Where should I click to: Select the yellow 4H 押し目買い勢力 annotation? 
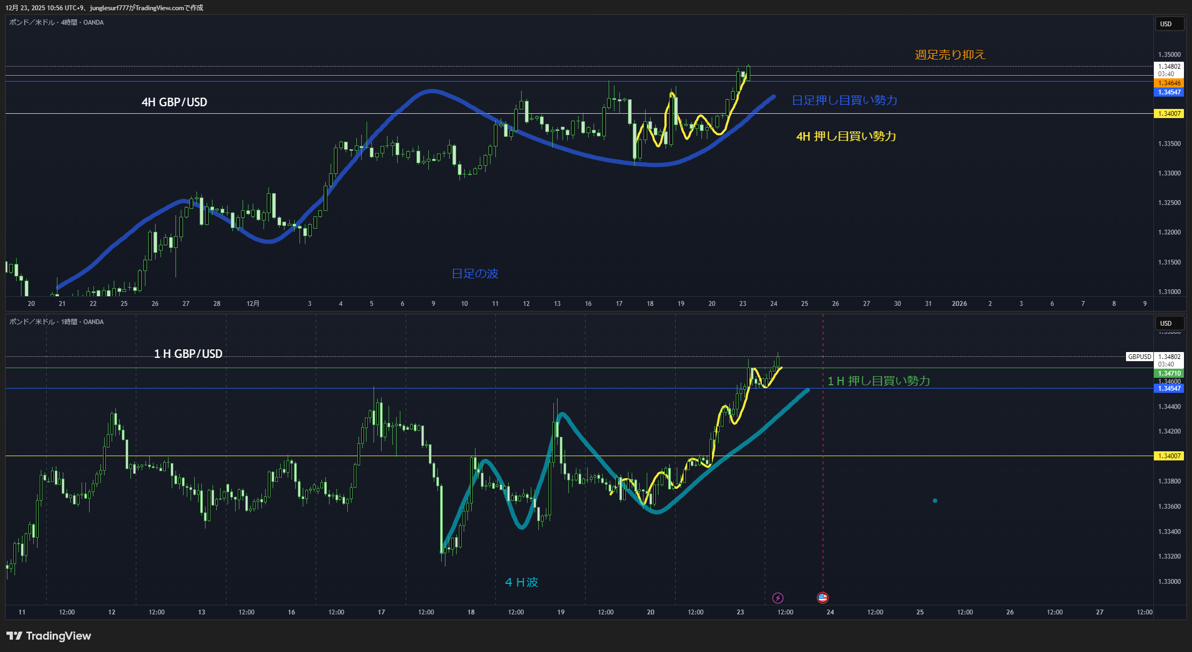pos(846,136)
